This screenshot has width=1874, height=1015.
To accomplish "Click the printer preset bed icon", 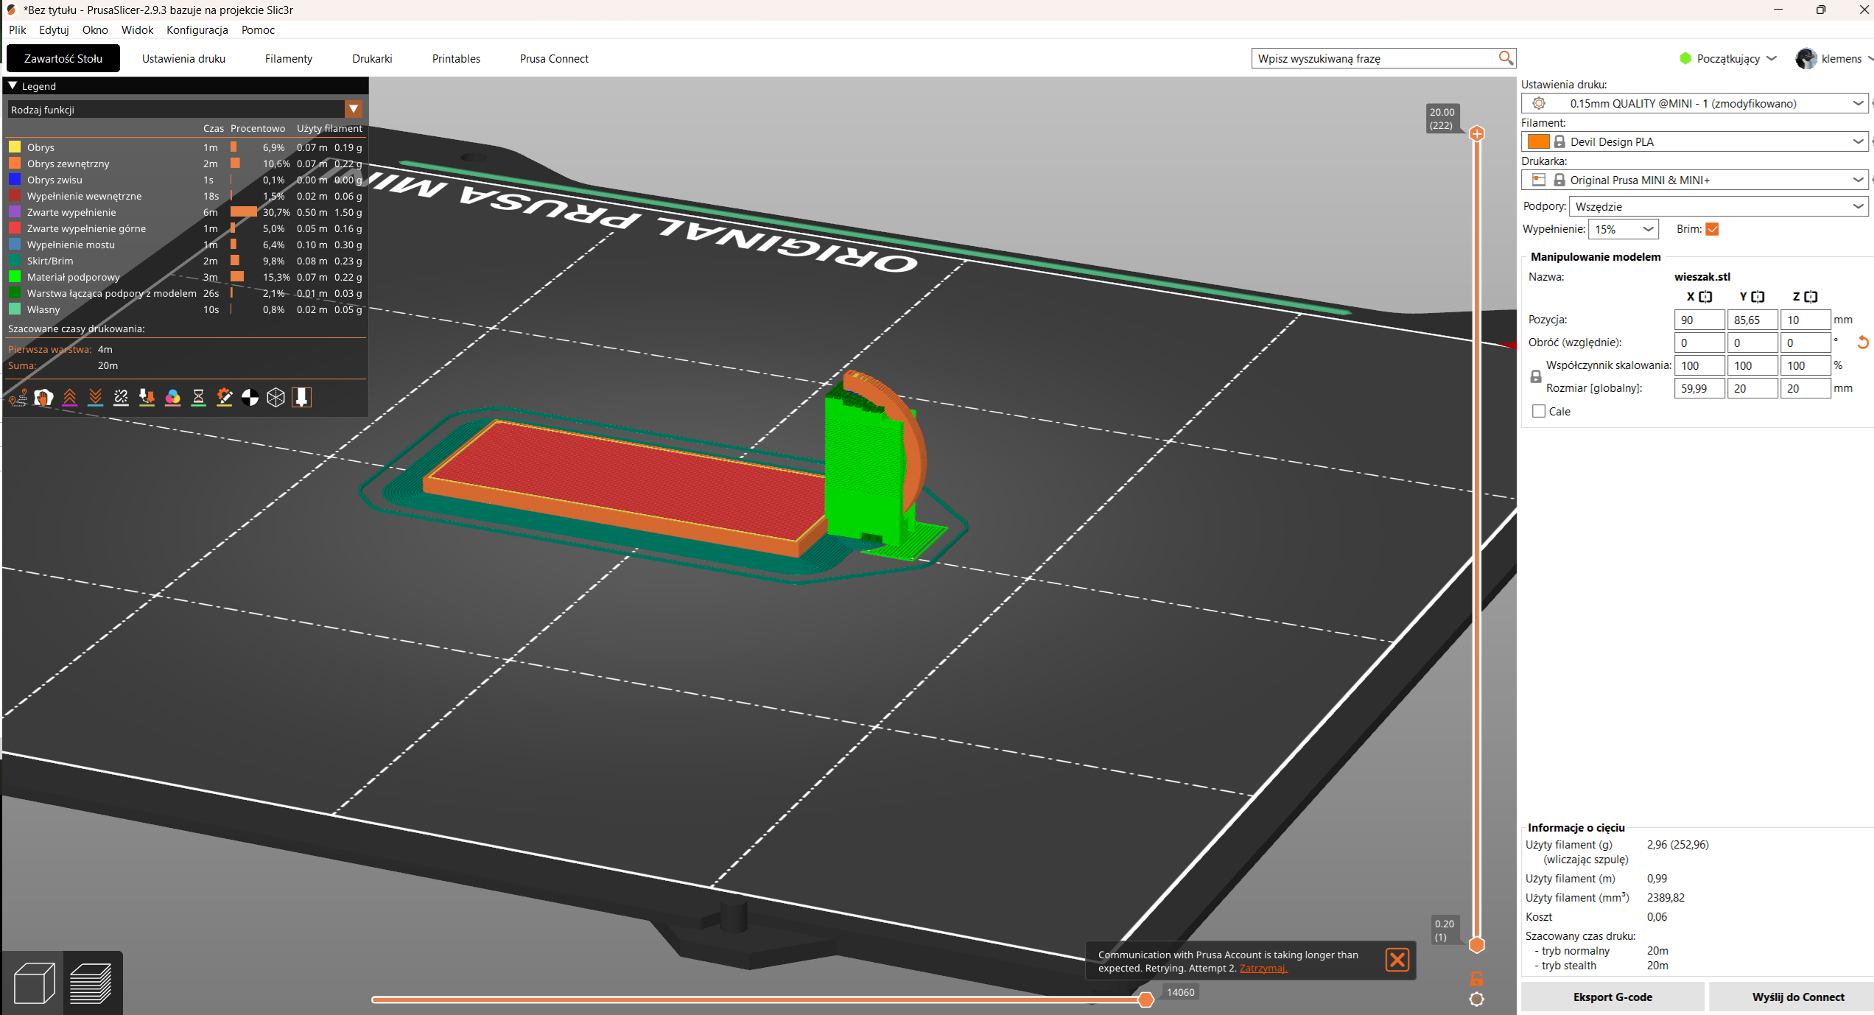I will 1539,180.
